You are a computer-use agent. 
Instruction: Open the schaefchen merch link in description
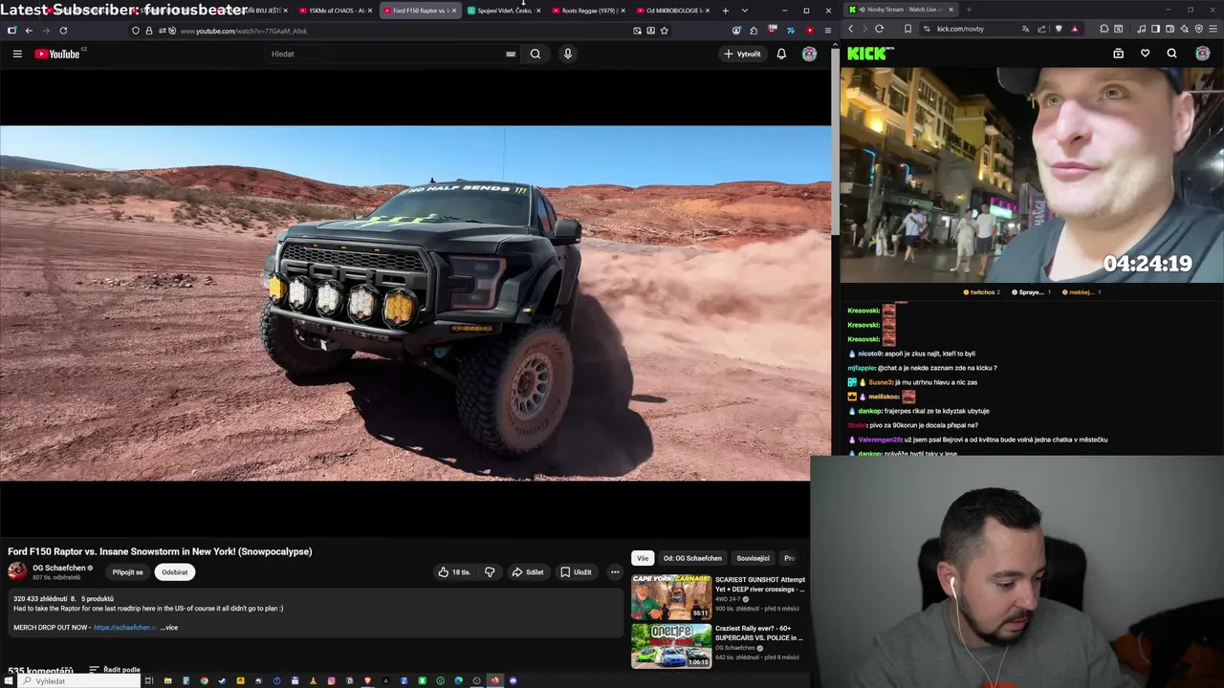(125, 627)
